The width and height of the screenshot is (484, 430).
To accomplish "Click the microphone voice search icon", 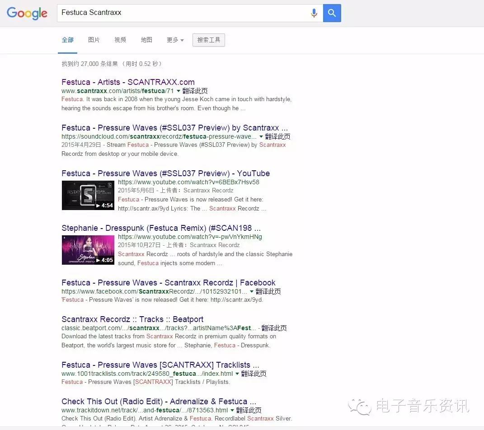I will (x=314, y=13).
